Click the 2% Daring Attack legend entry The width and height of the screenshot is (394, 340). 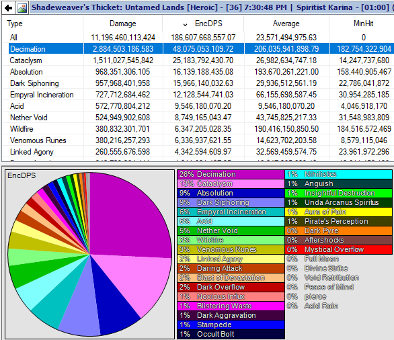point(231,268)
